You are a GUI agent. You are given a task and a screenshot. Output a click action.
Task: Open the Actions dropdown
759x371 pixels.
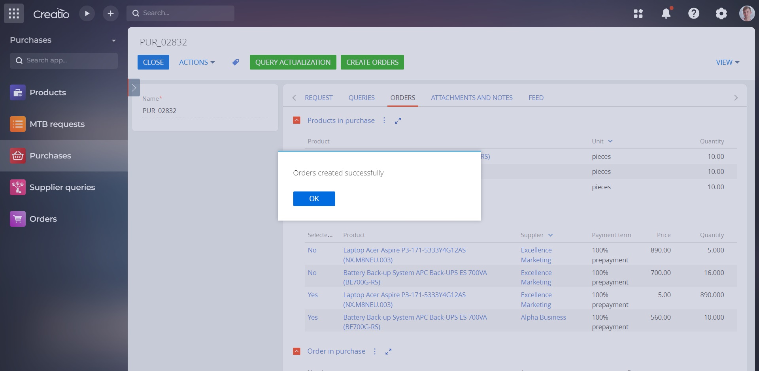tap(196, 62)
